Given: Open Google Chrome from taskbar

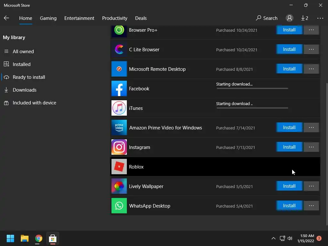Looking at the screenshot, I should pos(38,238).
